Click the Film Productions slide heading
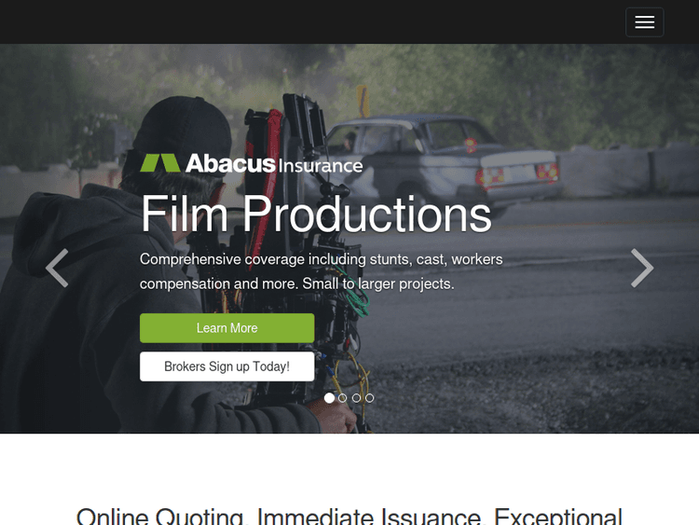This screenshot has height=525, width=699. [x=316, y=214]
